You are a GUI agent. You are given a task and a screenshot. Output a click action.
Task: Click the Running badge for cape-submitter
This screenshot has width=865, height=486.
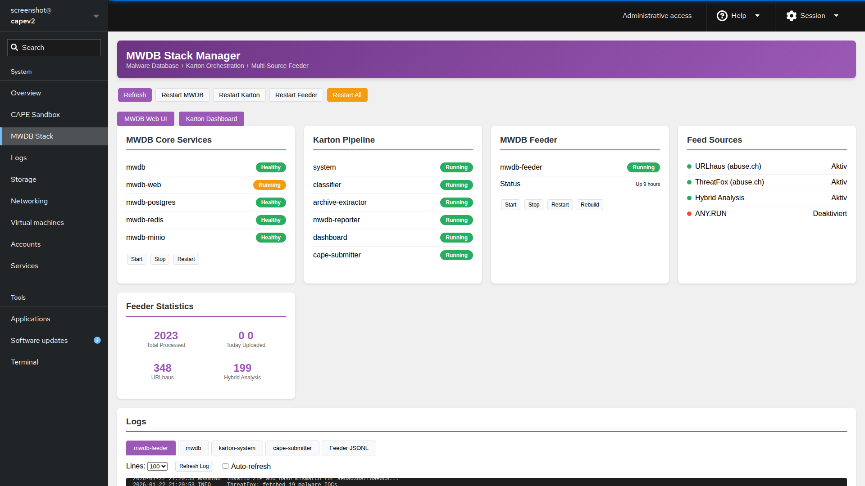tap(456, 255)
